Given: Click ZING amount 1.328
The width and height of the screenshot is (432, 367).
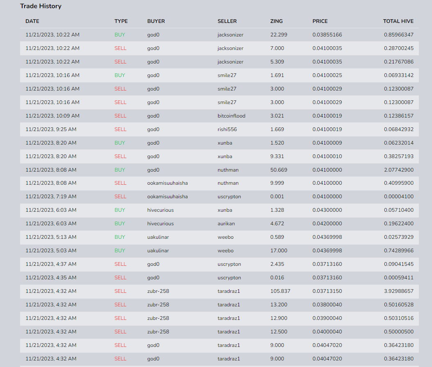Looking at the screenshot, I should click(x=277, y=210).
